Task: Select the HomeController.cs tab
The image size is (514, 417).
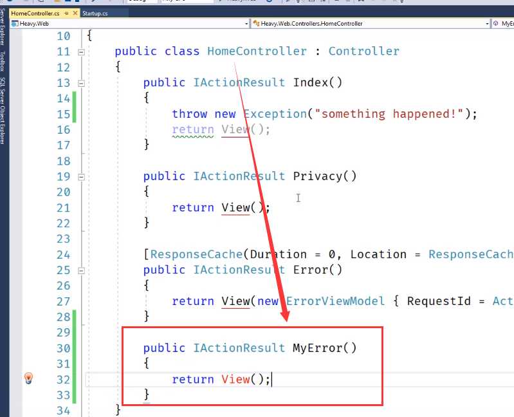Action: coord(35,14)
